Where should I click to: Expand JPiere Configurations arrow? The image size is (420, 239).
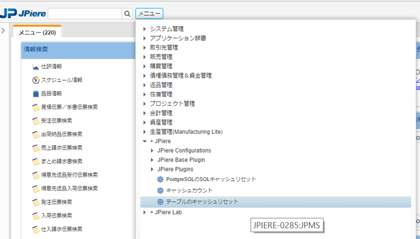[152, 151]
